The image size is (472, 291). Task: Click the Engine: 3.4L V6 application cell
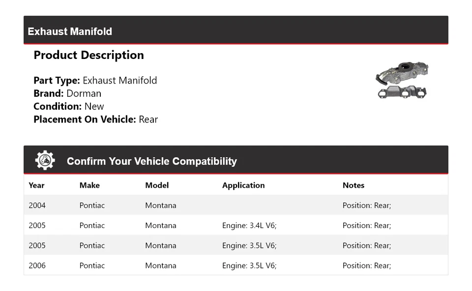point(249,226)
